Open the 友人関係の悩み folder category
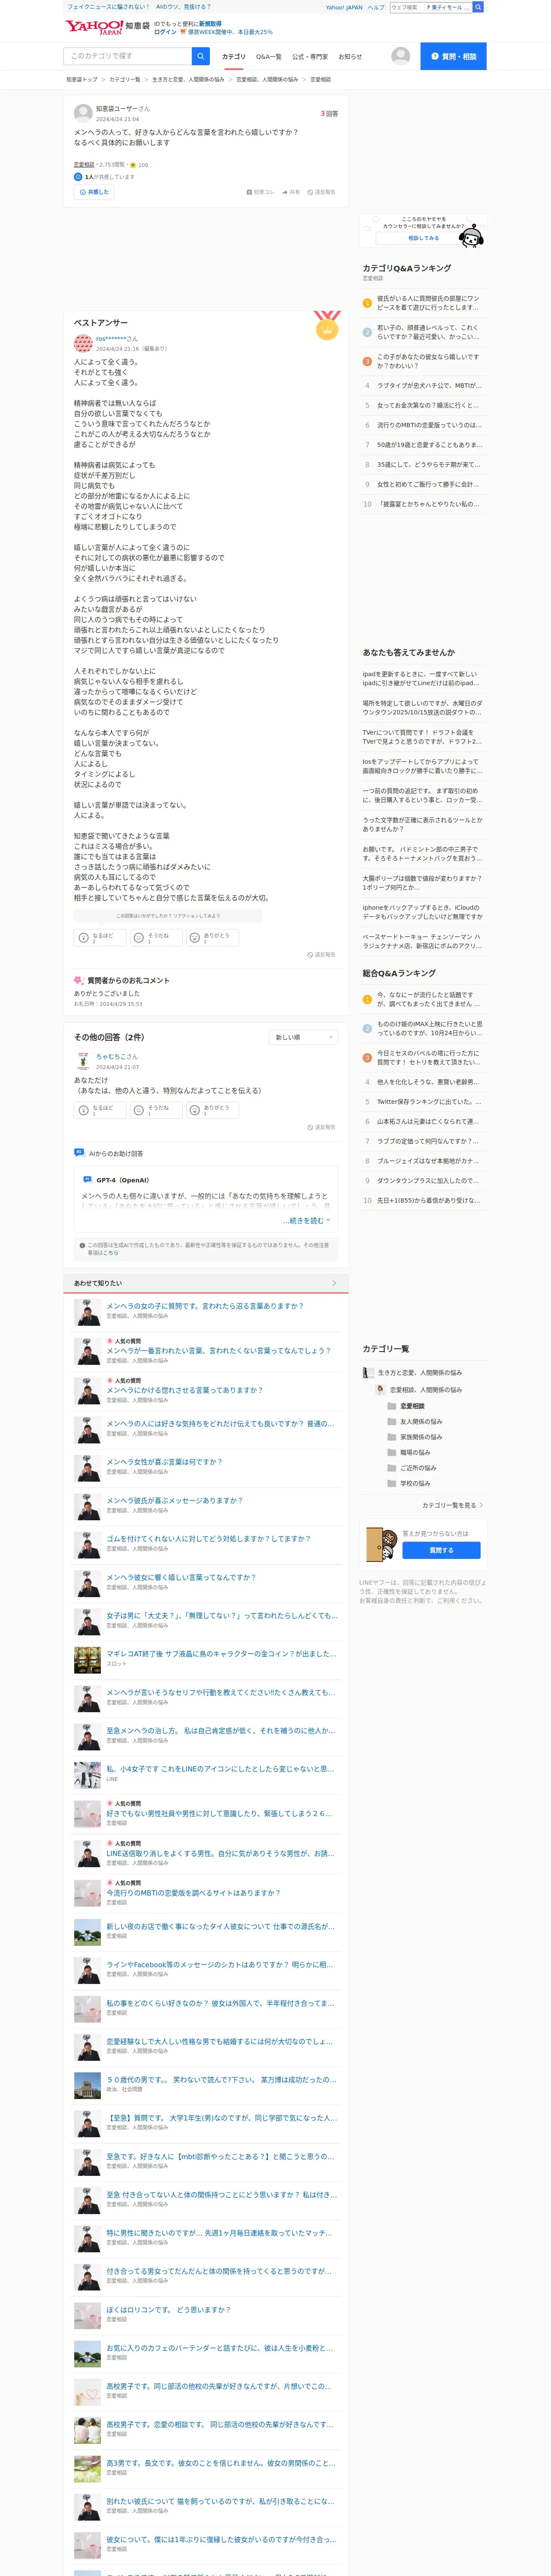Viewport: 551px width, 2576px height. coord(414,1421)
